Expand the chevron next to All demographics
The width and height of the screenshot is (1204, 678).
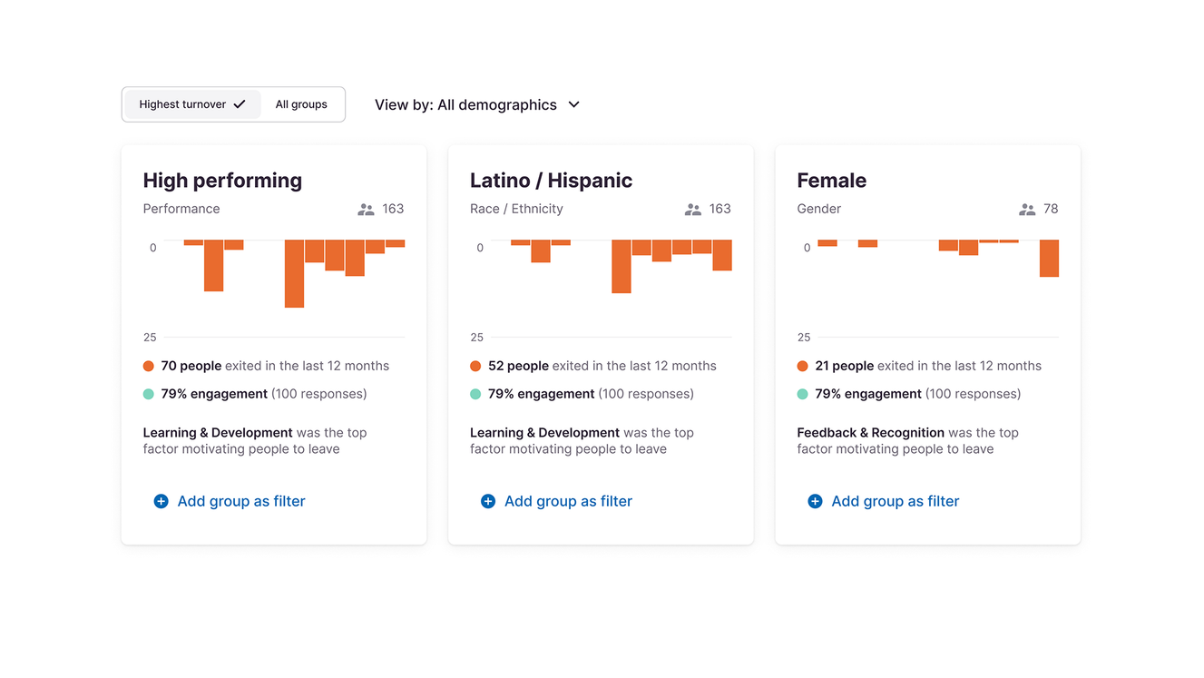pyautogui.click(x=573, y=104)
